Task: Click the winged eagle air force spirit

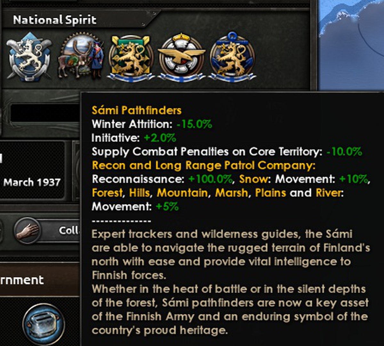Action: (x=181, y=58)
